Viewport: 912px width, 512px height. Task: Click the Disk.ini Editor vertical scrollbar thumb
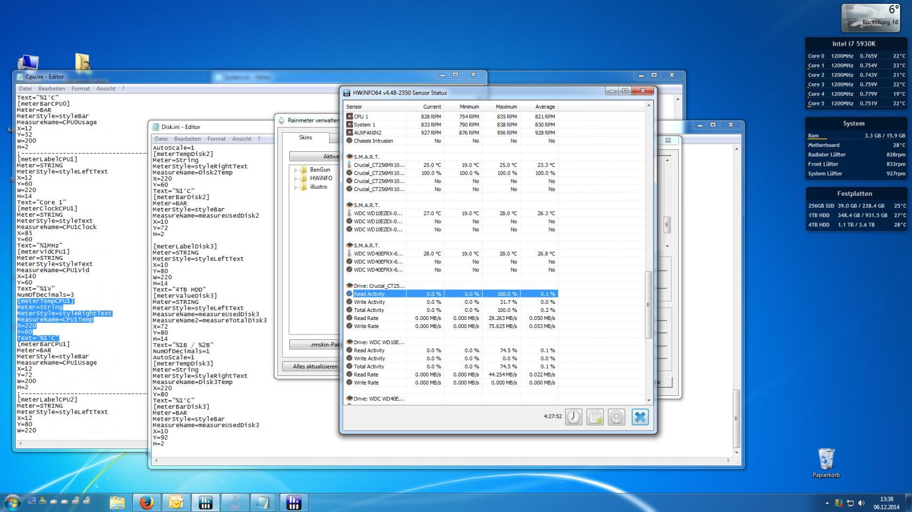pyautogui.click(x=736, y=418)
